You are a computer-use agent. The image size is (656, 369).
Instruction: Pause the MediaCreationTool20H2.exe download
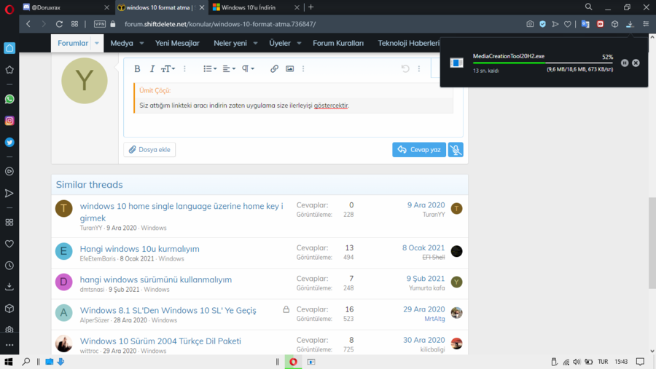click(x=625, y=63)
